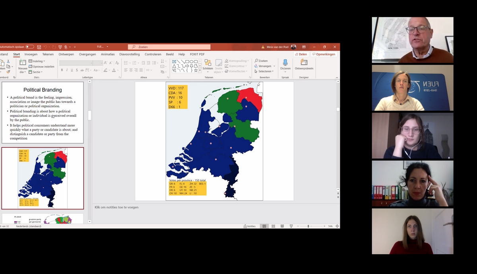The height and width of the screenshot is (274, 477).
Task: Open the FOXIT PDF tab
Action: [x=197, y=54]
